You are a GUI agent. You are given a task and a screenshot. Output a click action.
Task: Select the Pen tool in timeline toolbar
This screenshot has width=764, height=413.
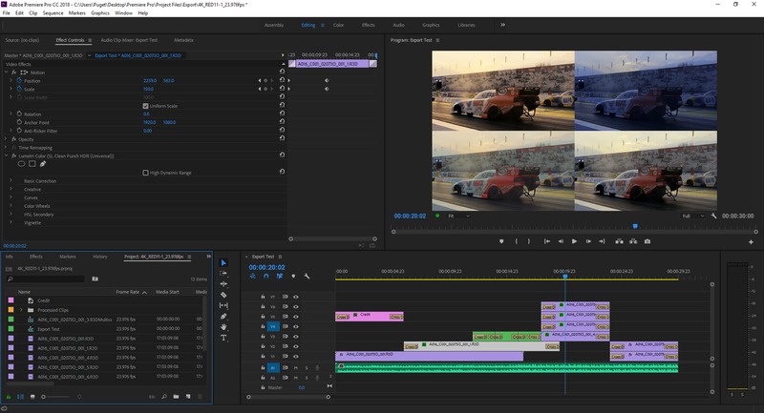(x=223, y=317)
